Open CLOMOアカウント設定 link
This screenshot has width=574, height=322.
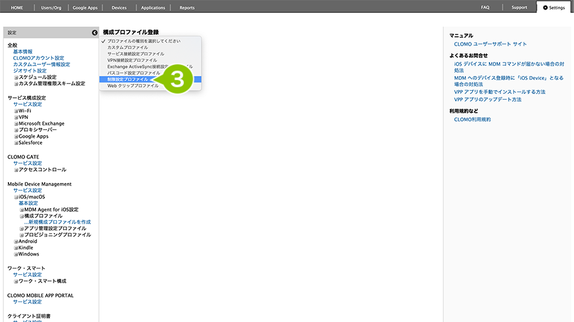tap(39, 58)
